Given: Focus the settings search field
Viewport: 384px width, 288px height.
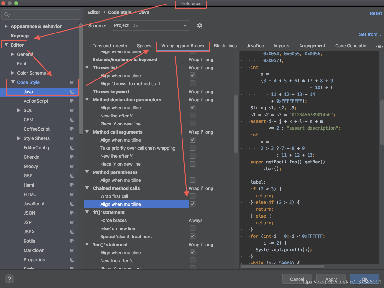Looking at the screenshot, I should [x=41, y=14].
